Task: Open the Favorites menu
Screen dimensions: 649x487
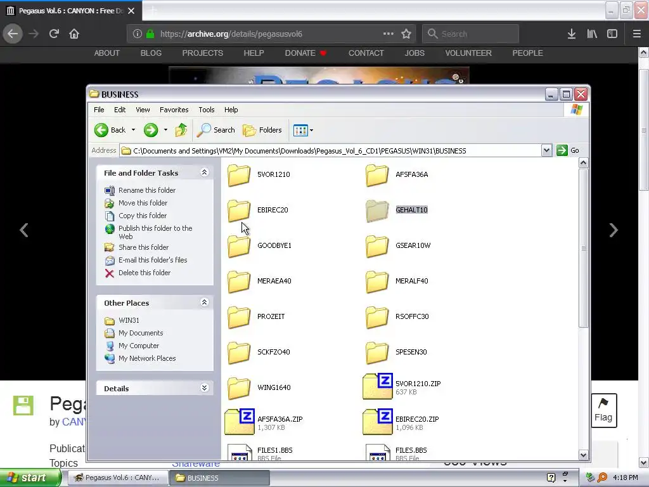Action: point(174,110)
